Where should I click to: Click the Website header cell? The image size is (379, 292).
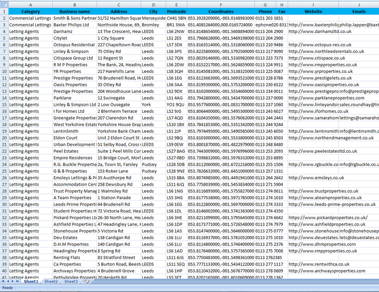coord(313,11)
